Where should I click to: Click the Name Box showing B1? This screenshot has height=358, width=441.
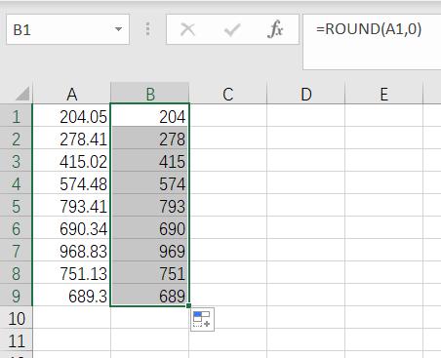[x=67, y=29]
